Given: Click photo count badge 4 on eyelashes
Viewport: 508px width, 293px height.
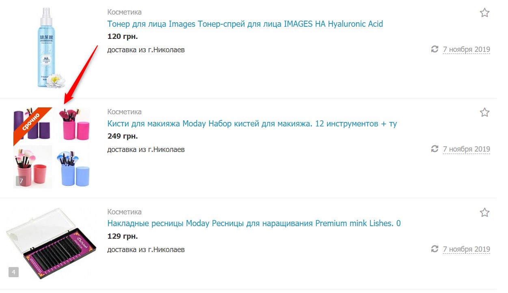Looking at the screenshot, I should pyautogui.click(x=13, y=272).
